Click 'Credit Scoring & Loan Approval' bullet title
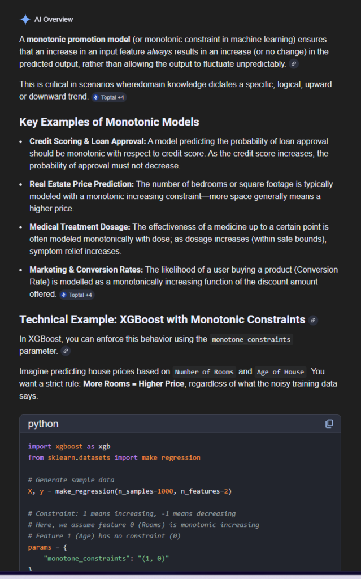361x579 pixels. coord(88,141)
